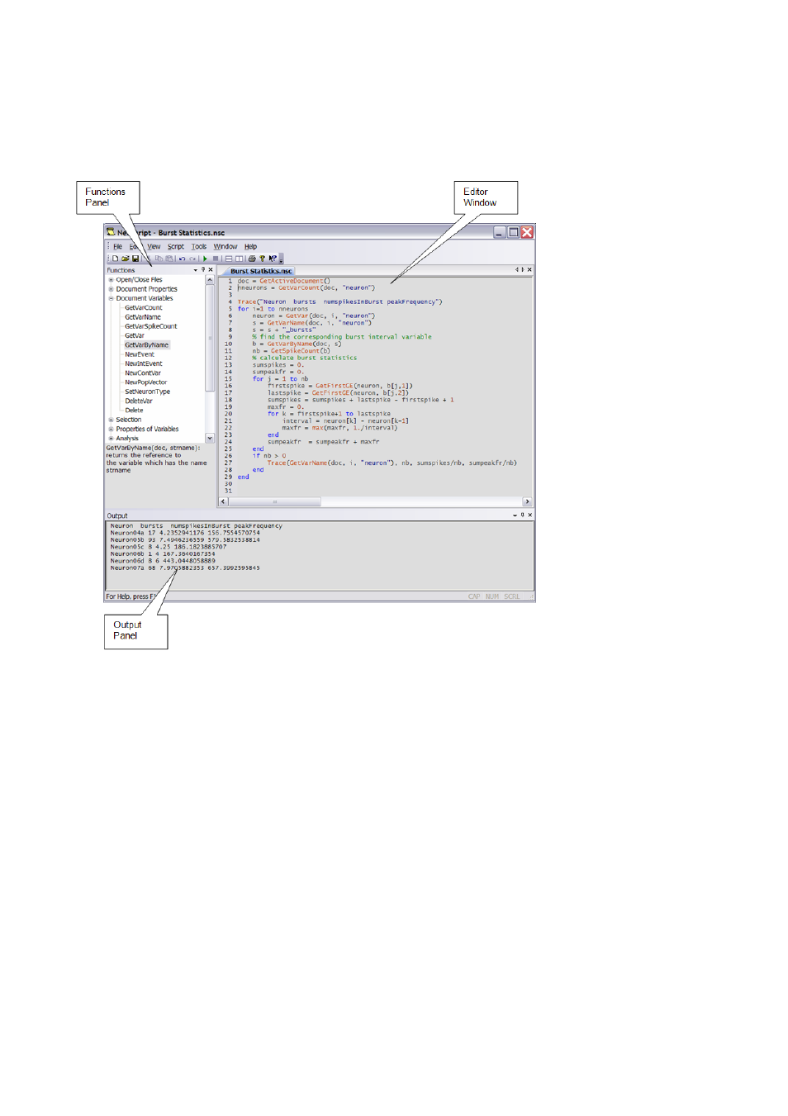The width and height of the screenshot is (788, 1116).
Task: Collapse the Document Variables node
Action: coord(111,298)
